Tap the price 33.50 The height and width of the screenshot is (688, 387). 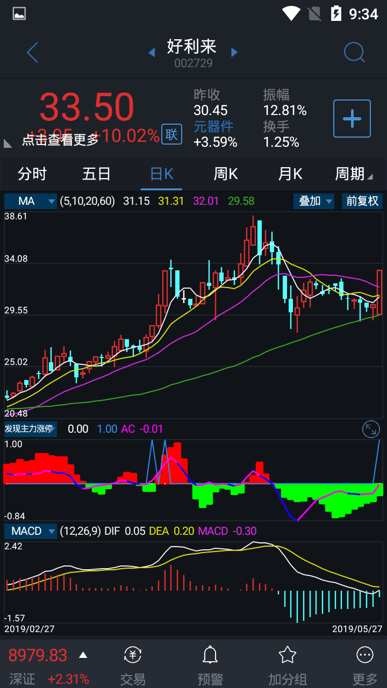pyautogui.click(x=87, y=107)
